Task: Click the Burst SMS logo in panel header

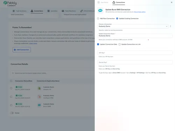Action: click(100, 10)
